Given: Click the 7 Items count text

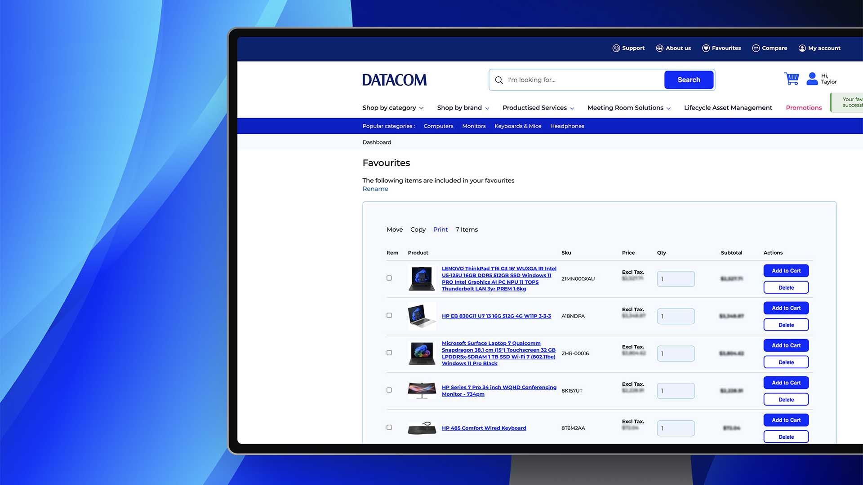Looking at the screenshot, I should coord(467,229).
